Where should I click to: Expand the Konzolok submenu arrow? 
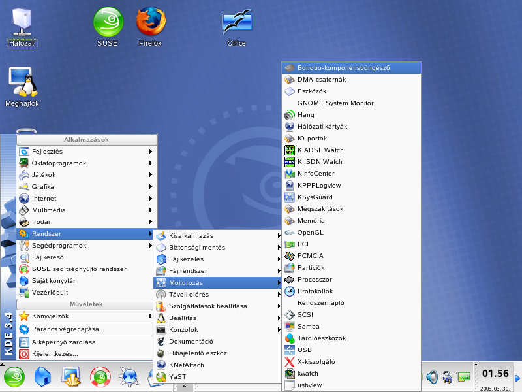click(279, 330)
